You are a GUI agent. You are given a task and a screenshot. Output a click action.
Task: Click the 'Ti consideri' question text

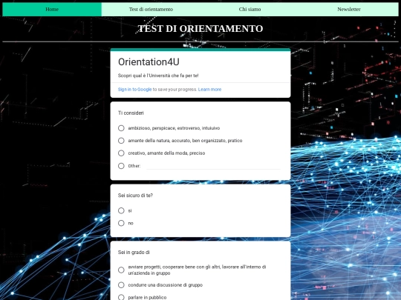point(131,113)
